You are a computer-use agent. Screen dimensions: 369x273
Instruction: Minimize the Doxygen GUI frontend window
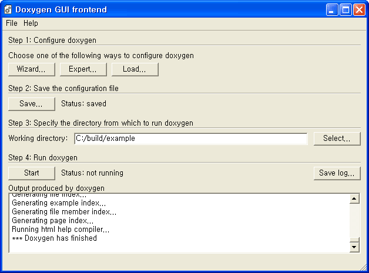click(x=333, y=10)
